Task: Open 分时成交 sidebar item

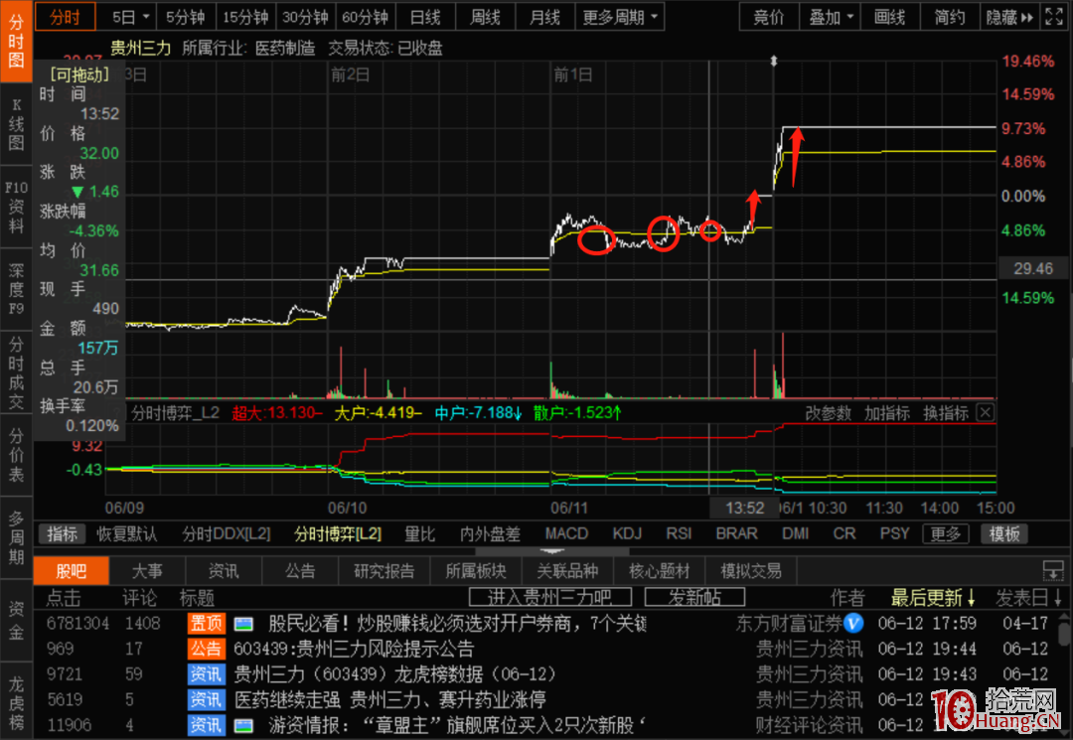Action: pyautogui.click(x=16, y=372)
